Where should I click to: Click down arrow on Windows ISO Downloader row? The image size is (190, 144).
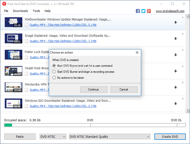pos(175,104)
